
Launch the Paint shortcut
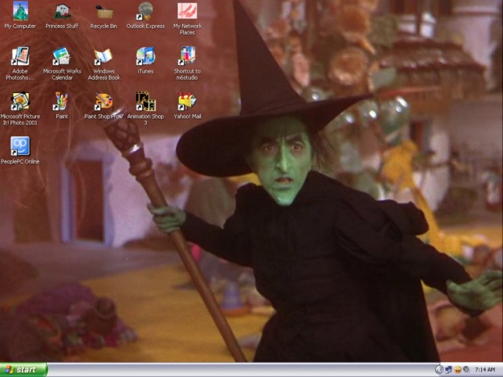(x=62, y=105)
